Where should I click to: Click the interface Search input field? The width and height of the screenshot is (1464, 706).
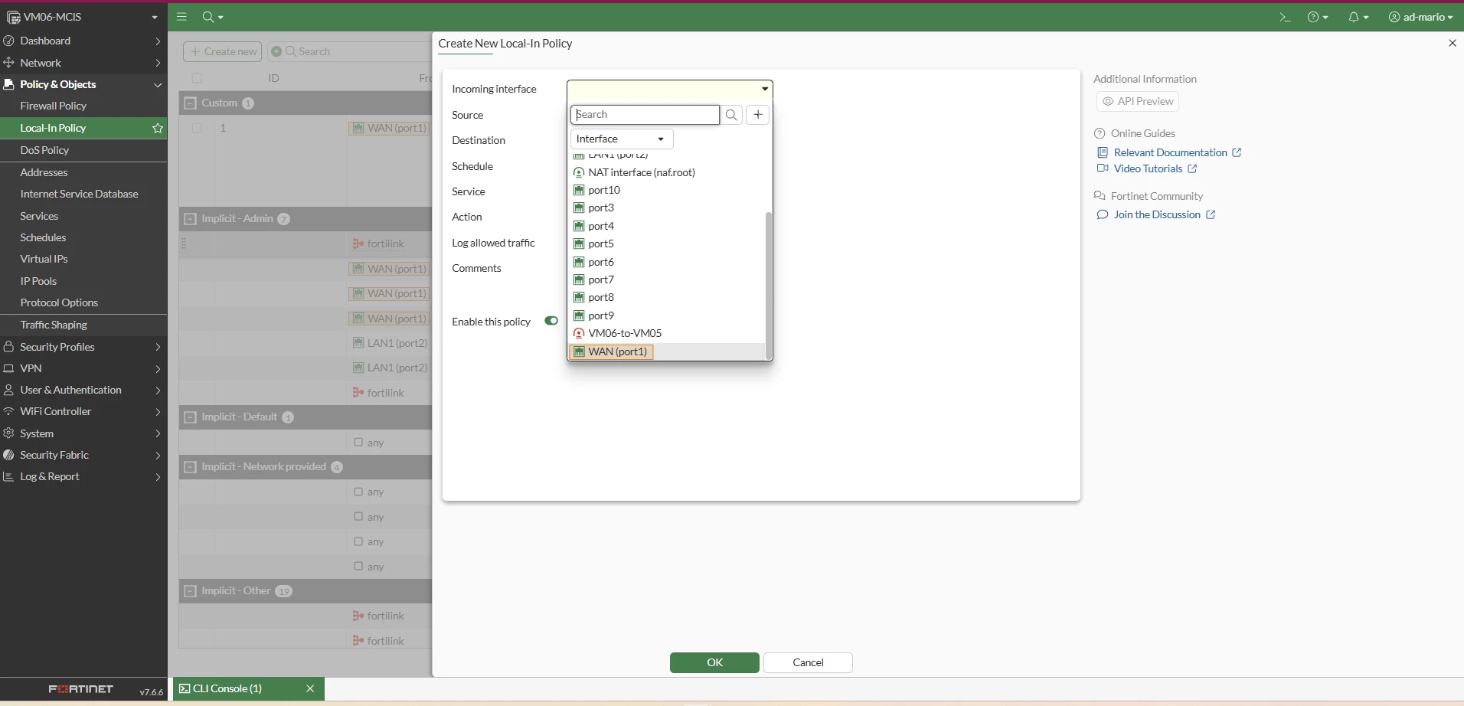pos(645,115)
